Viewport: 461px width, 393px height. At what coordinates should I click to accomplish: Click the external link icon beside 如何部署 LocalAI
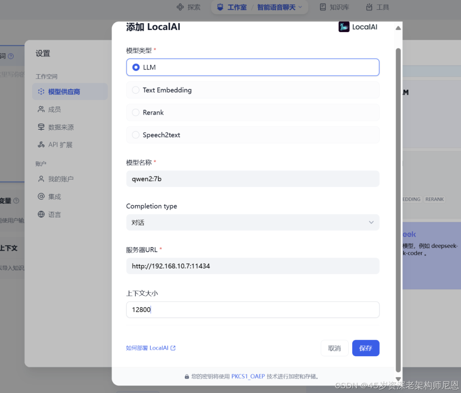pyautogui.click(x=173, y=348)
